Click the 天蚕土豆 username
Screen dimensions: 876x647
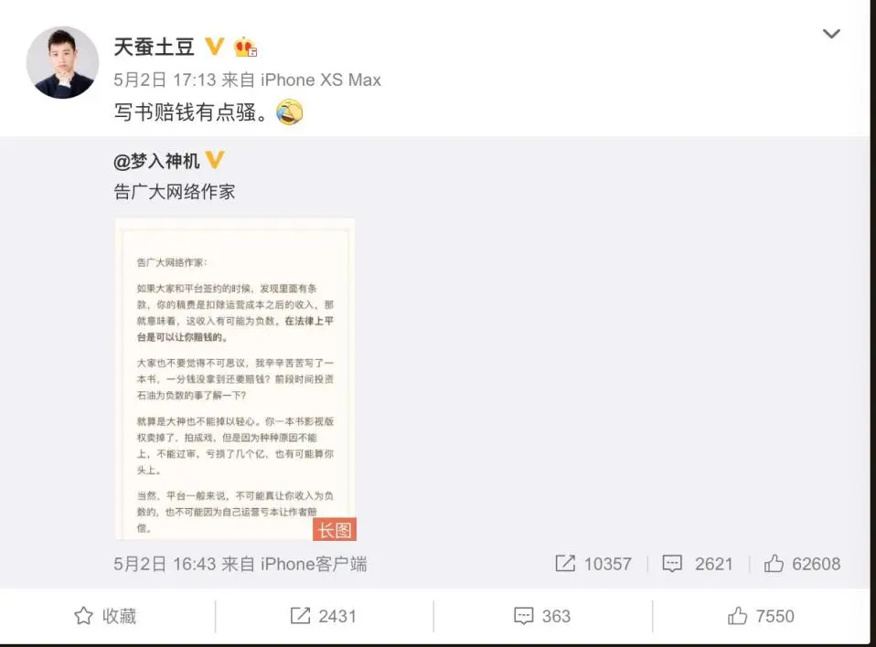click(155, 47)
